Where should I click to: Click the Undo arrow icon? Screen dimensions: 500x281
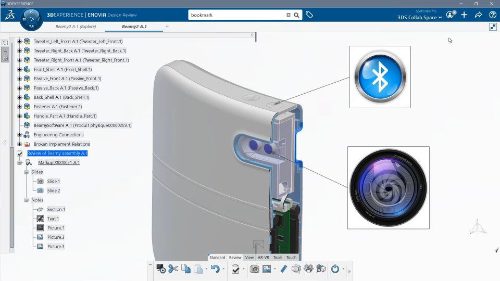215,269
